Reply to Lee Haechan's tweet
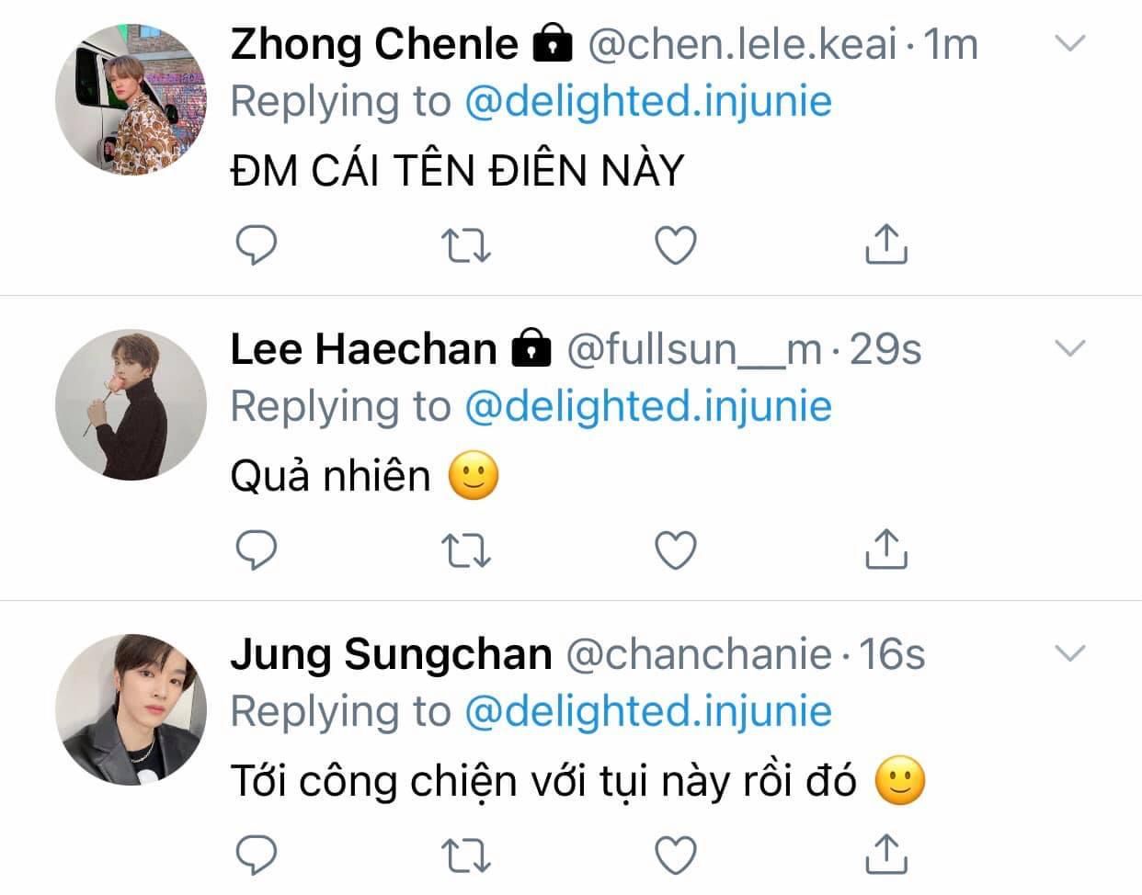 click(257, 549)
